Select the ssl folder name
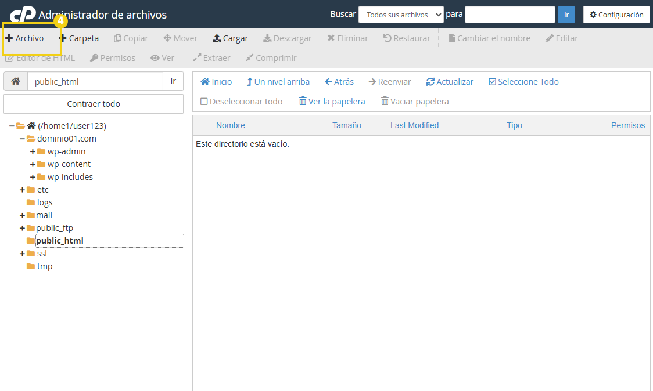Viewport: 653px width, 391px height. click(x=42, y=254)
